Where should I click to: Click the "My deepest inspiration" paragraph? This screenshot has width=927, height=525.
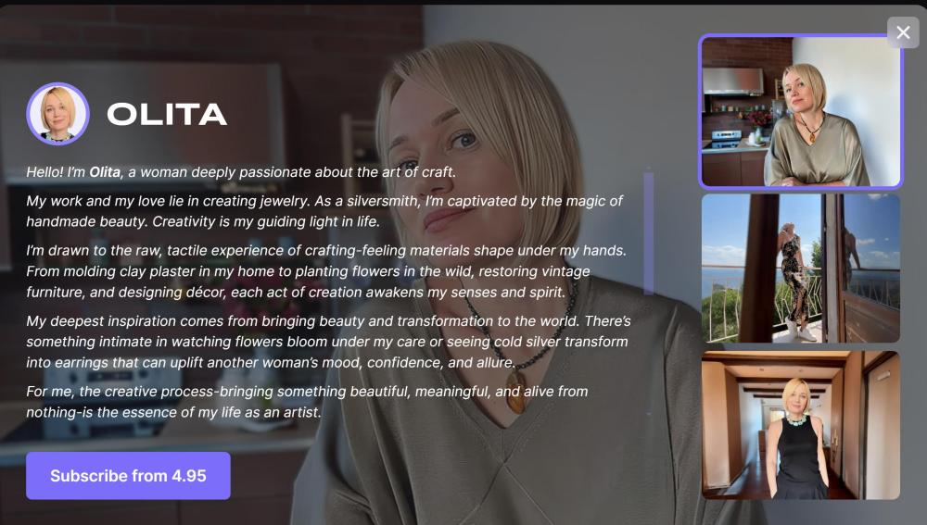point(328,342)
